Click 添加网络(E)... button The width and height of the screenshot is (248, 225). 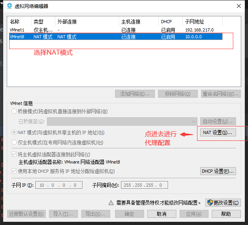(x=135, y=94)
